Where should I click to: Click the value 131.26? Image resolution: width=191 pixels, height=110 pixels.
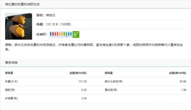(x=82, y=82)
